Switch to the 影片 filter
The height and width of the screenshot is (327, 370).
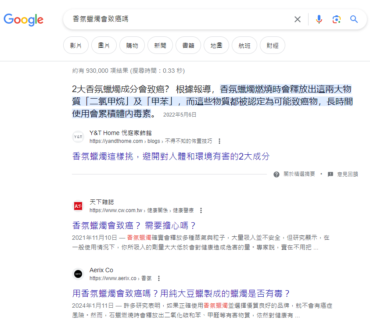(x=76, y=45)
